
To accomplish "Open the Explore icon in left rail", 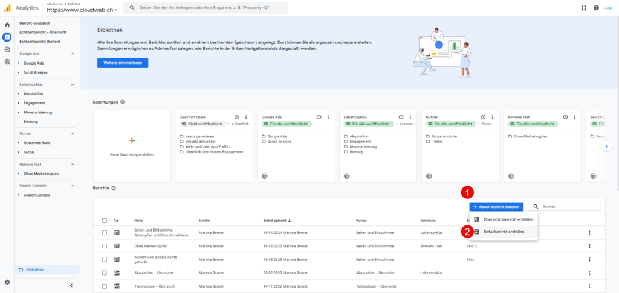I will 7,49.
